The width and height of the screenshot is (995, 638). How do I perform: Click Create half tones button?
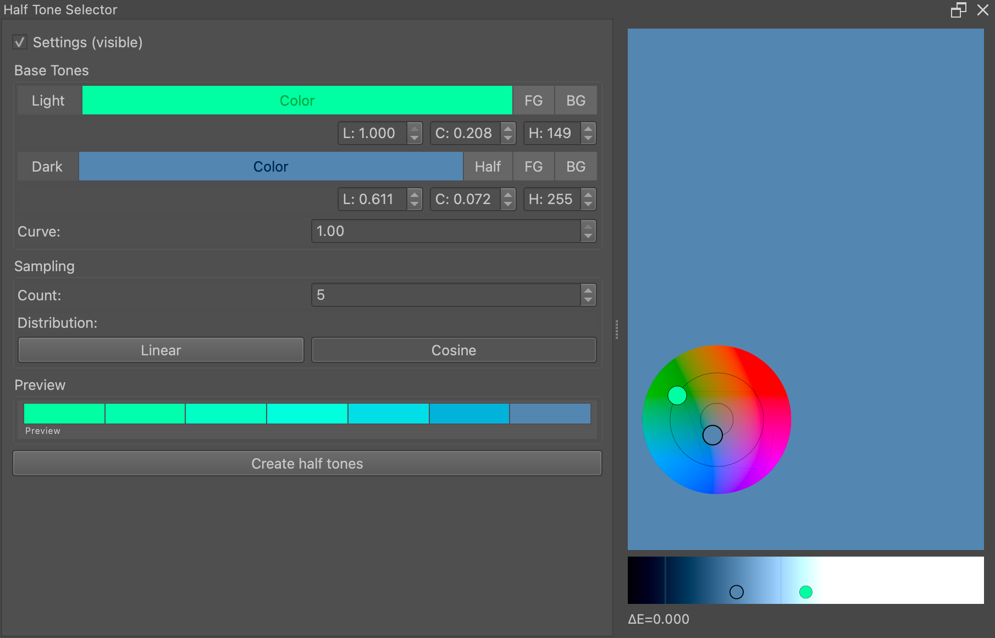pos(307,464)
